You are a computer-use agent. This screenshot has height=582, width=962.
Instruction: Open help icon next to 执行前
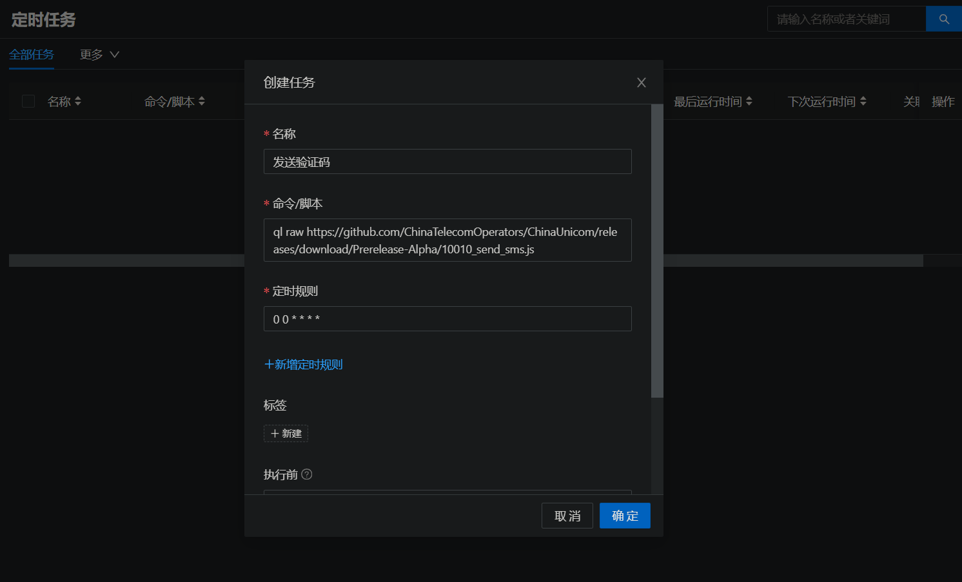[307, 474]
